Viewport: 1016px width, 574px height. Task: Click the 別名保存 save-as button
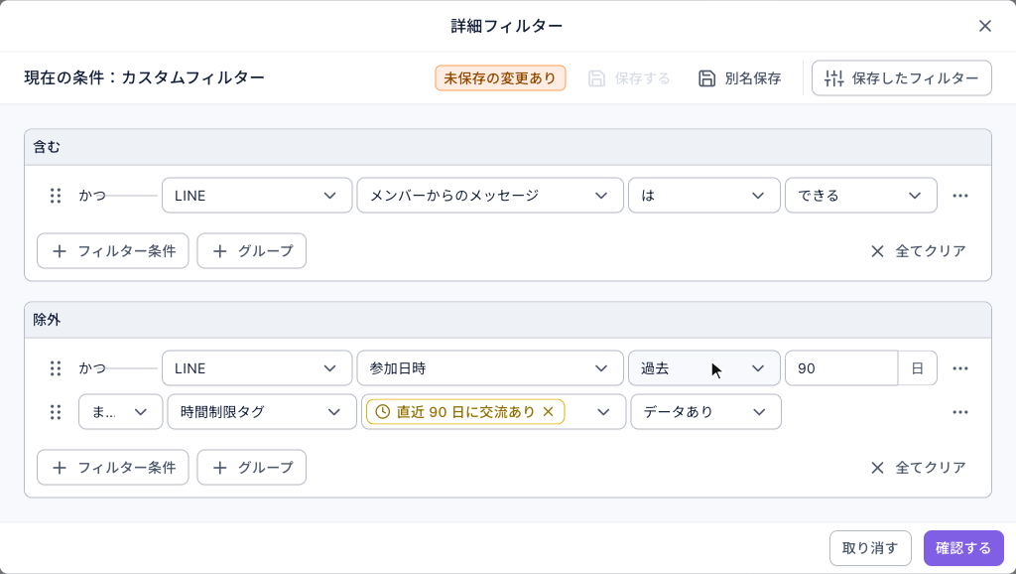click(x=740, y=78)
